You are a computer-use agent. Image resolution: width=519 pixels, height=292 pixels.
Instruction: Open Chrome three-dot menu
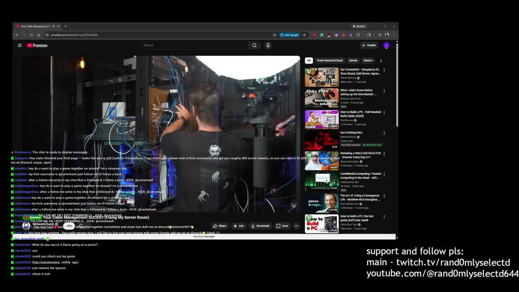(x=394, y=35)
